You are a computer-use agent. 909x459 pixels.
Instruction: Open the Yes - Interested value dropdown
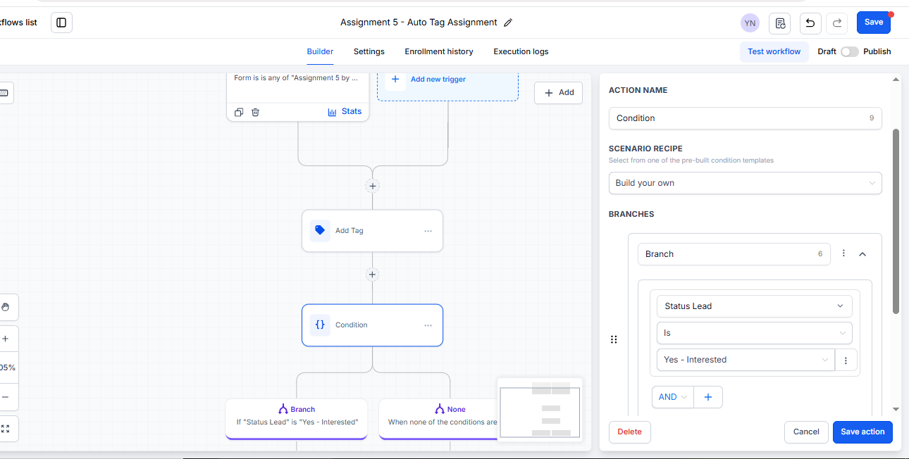pos(746,360)
